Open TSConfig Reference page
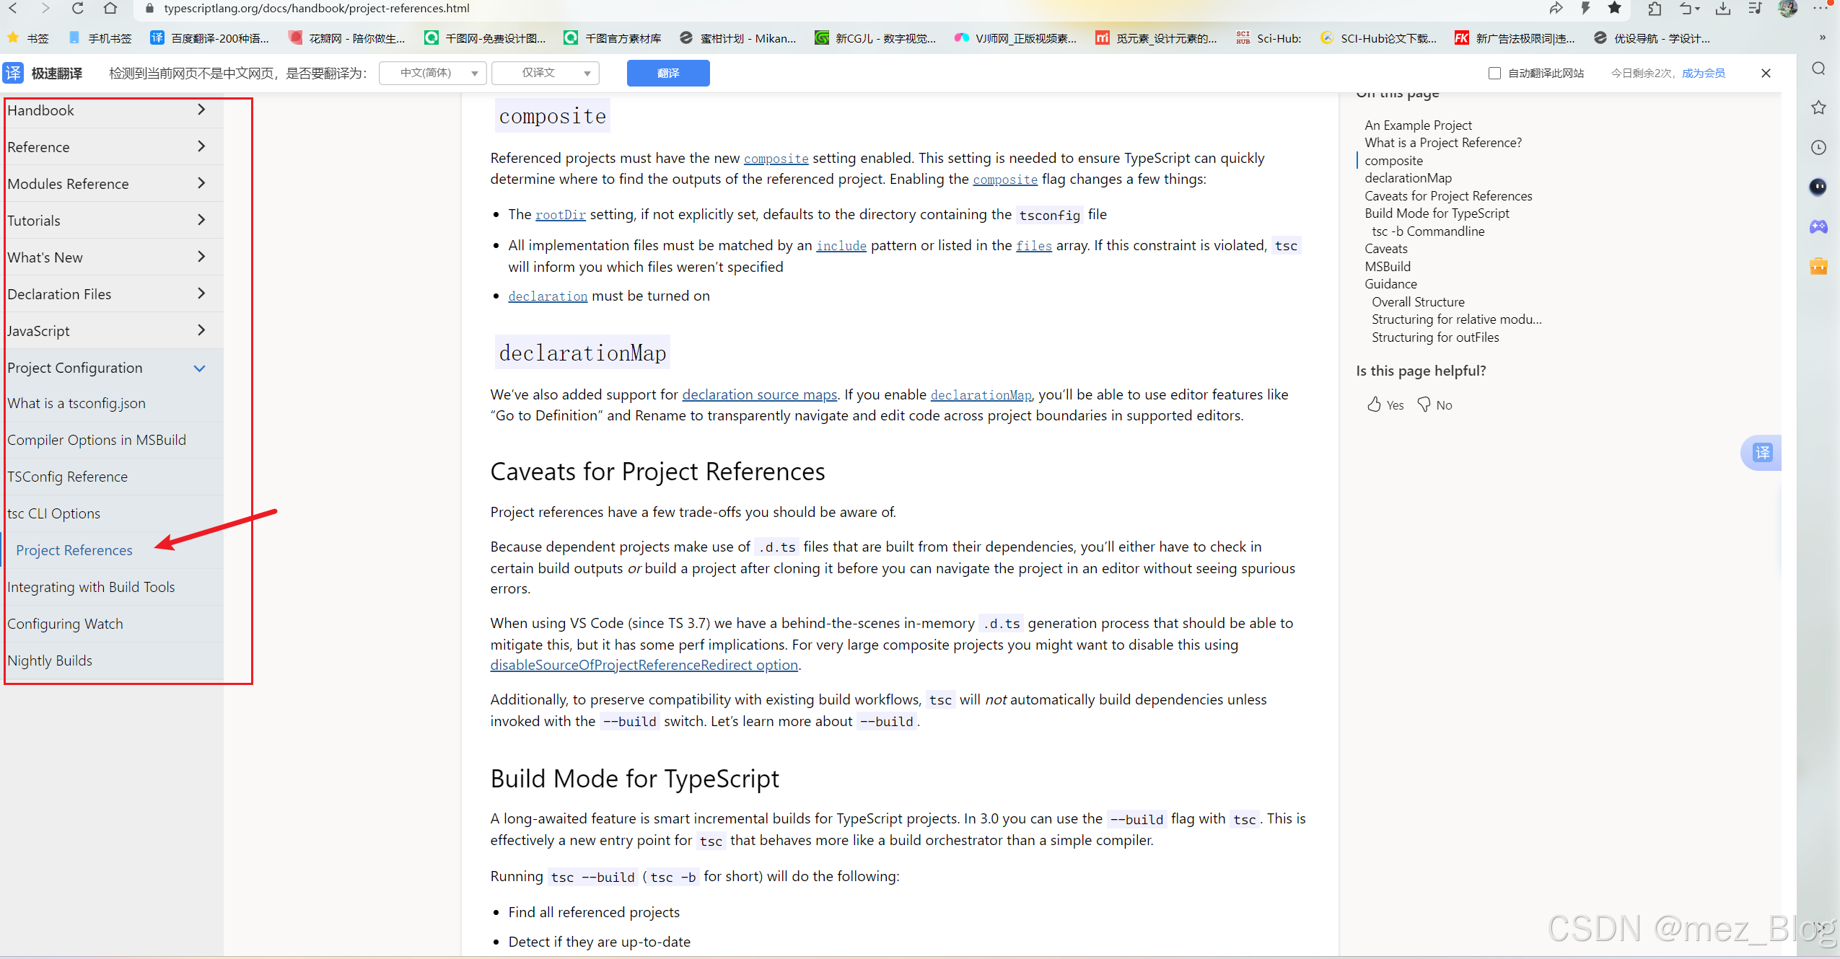 (68, 477)
